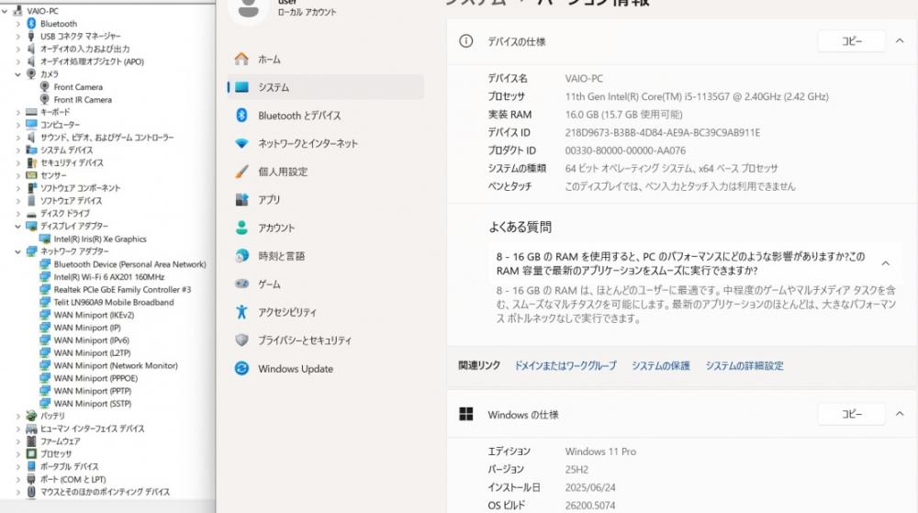The width and height of the screenshot is (918, 513).
Task: Click the アカウント person icon
Action: click(x=241, y=228)
